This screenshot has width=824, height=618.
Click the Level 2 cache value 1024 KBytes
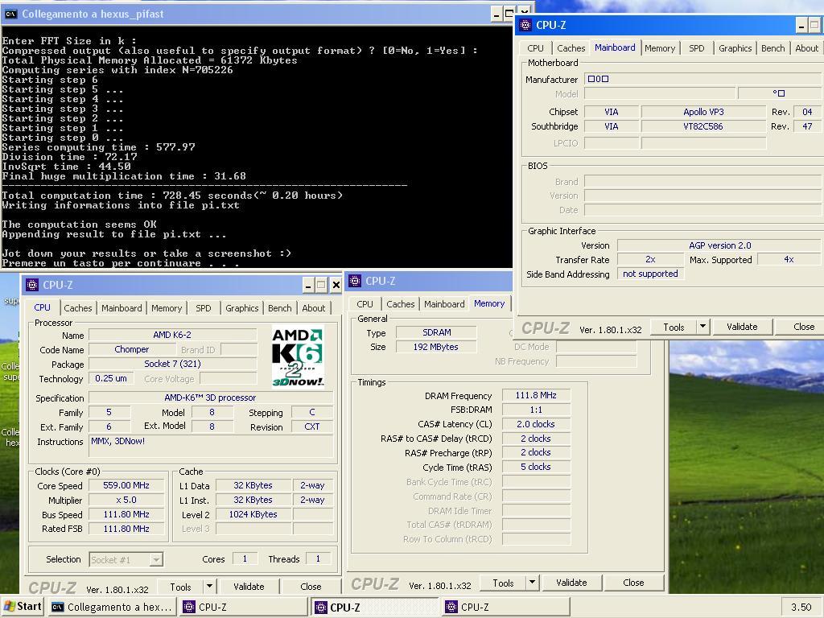click(253, 514)
